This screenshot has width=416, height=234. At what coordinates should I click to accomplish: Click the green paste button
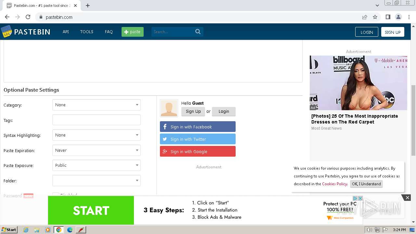pyautogui.click(x=133, y=32)
